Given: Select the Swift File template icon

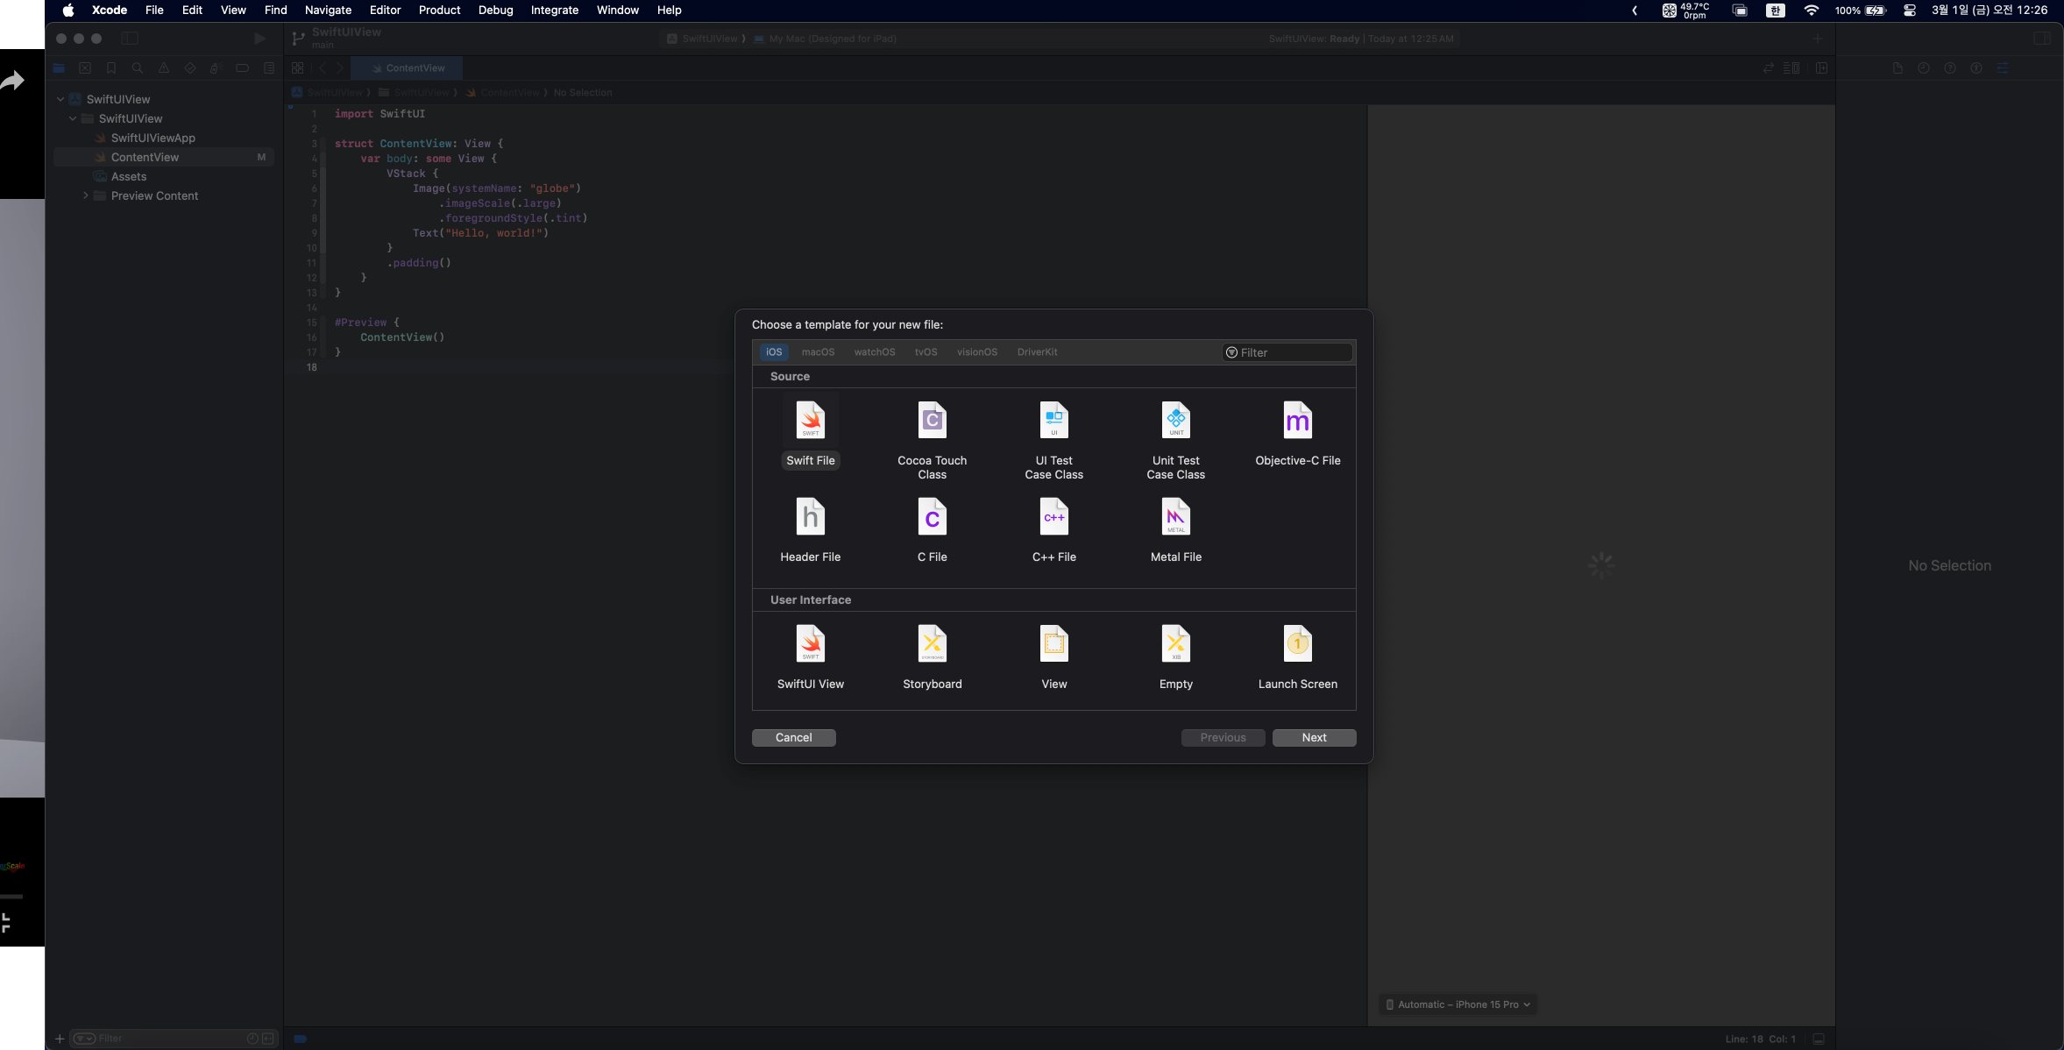Looking at the screenshot, I should point(810,421).
